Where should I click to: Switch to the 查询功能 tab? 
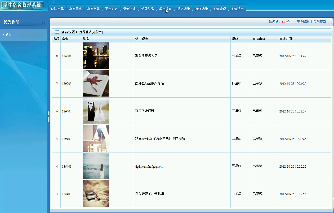201,8
